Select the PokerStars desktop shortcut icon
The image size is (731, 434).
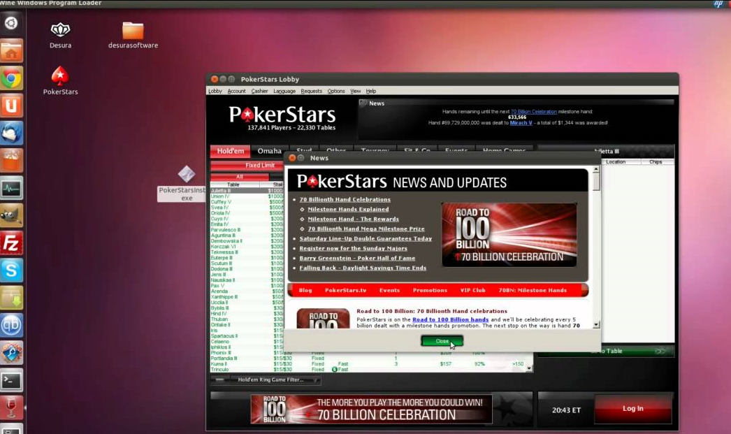point(60,80)
